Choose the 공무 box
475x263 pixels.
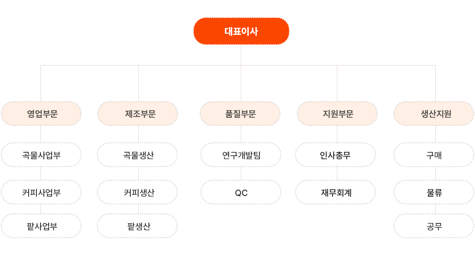coord(434,226)
